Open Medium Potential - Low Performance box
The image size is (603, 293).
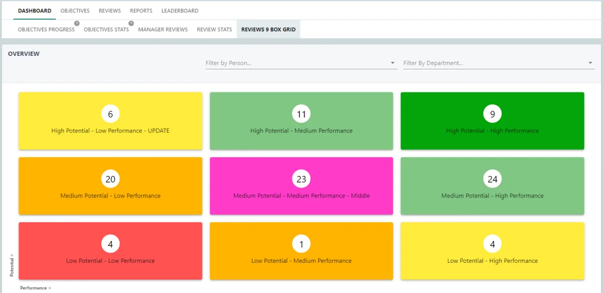point(111,186)
